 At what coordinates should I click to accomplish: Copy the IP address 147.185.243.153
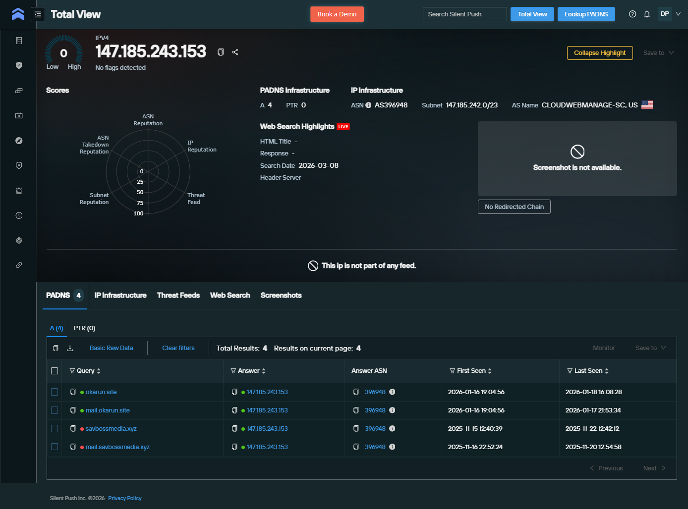[x=220, y=51]
